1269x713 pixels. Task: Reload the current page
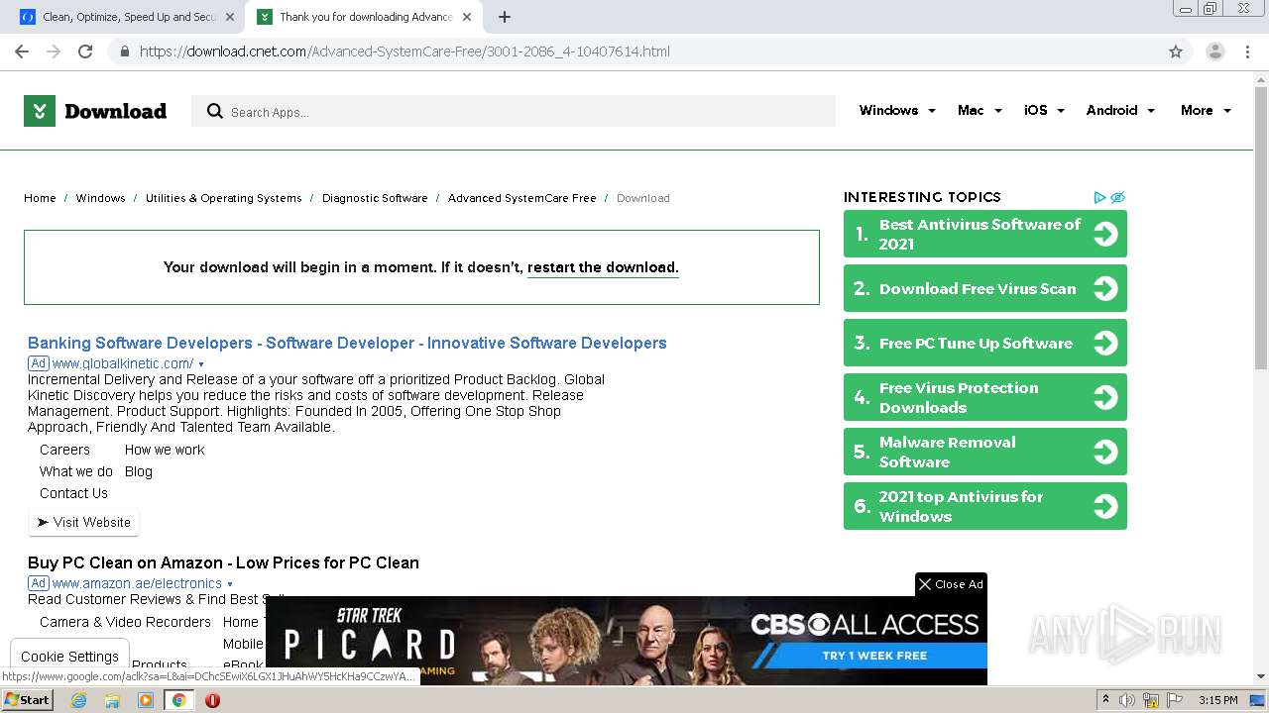pos(85,51)
